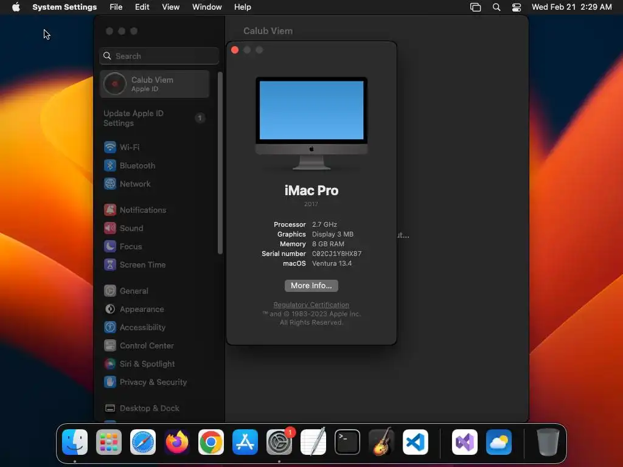
Task: Click the sidebar Search field
Action: click(159, 56)
